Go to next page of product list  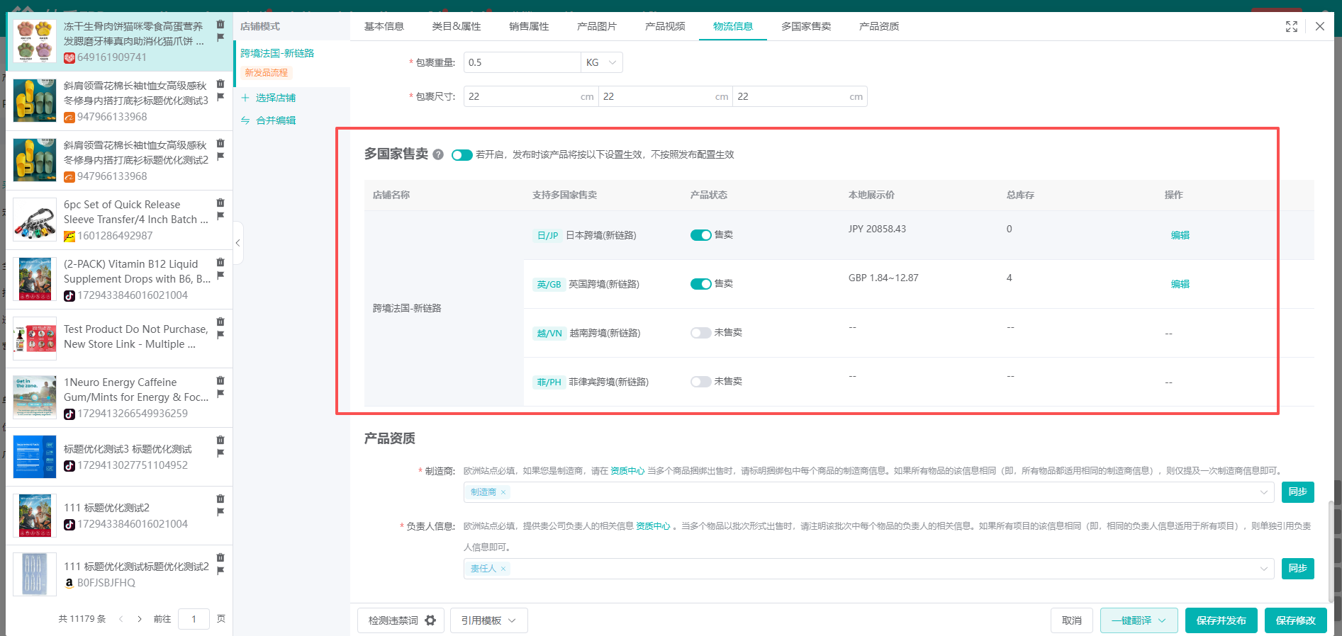click(x=140, y=619)
